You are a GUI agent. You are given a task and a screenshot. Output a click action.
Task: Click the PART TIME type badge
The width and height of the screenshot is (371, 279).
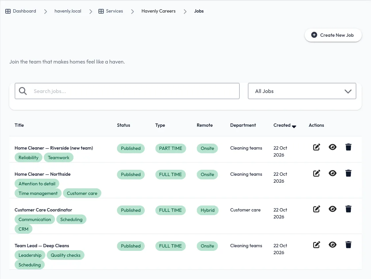(171, 149)
